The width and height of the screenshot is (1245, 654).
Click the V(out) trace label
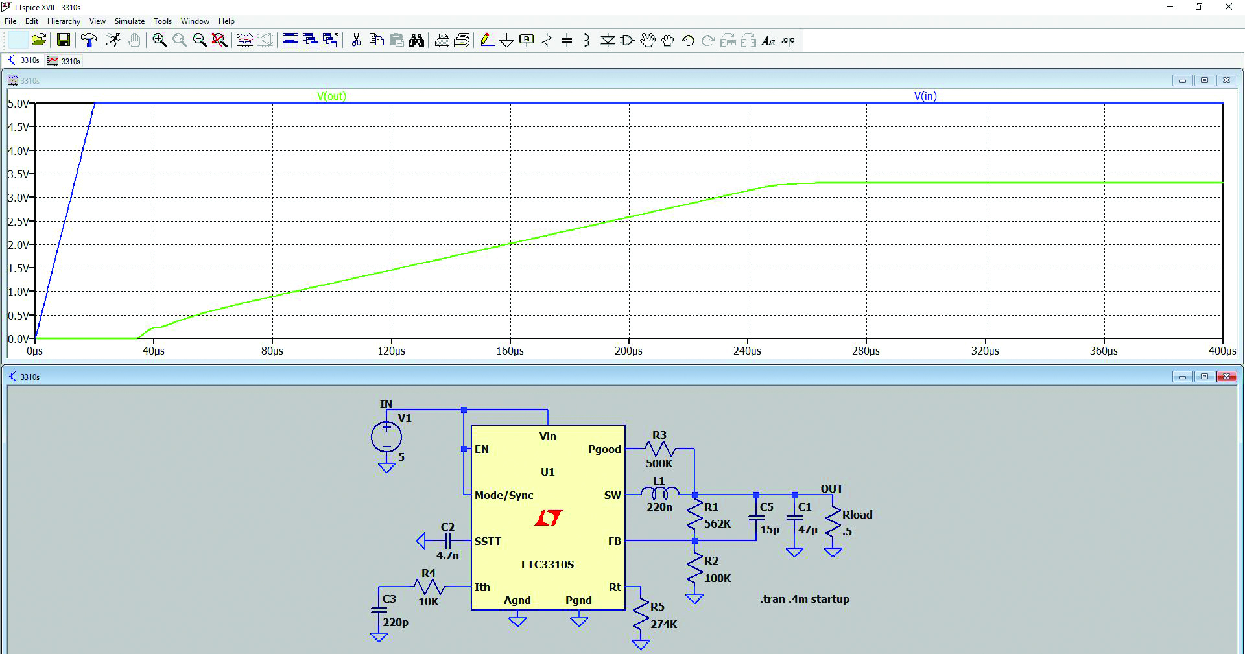331,96
